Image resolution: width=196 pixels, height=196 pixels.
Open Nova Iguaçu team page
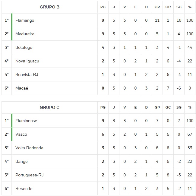click(x=27, y=61)
